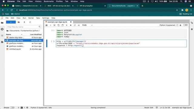Paste cells from clipboard icon
194x109 pixels.
pos(63,25)
